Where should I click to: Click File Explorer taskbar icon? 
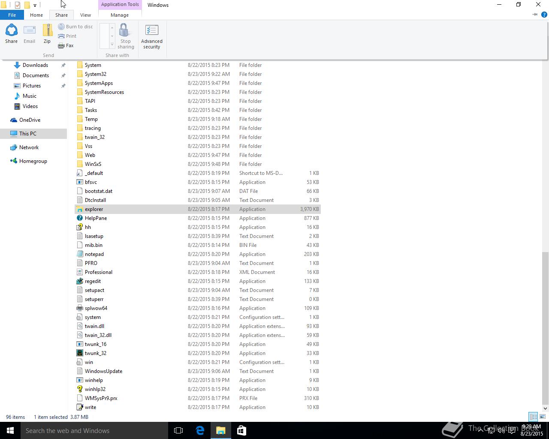[221, 430]
